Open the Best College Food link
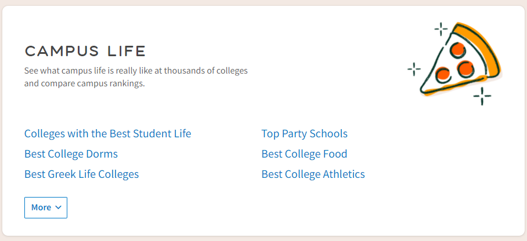Image resolution: width=527 pixels, height=241 pixels. (304, 154)
